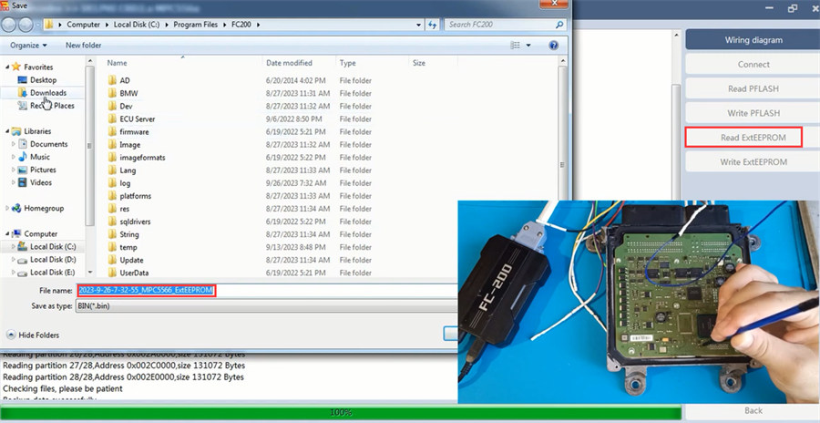The width and height of the screenshot is (820, 423).
Task: Open the Organize menu
Action: [x=28, y=46]
